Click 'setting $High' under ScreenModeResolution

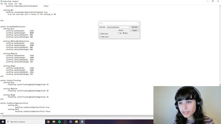pyautogui.click(x=9, y=66)
